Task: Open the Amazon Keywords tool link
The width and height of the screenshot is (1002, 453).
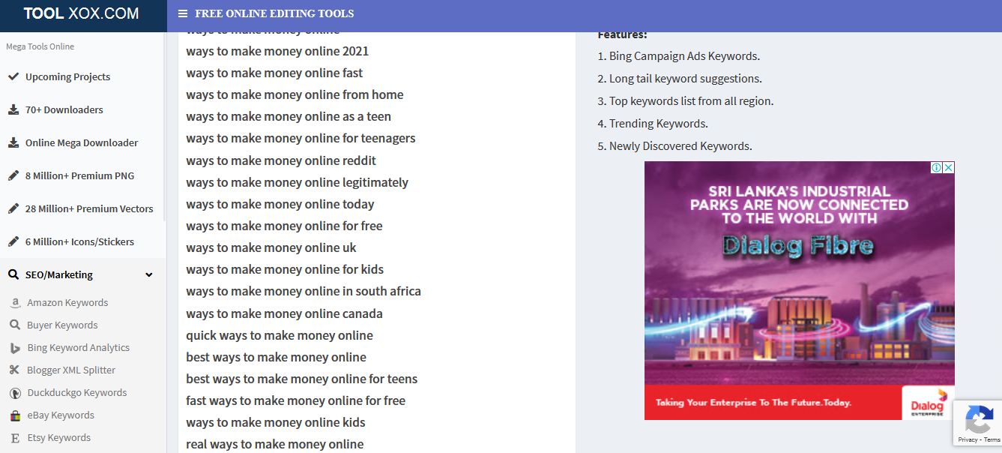Action: pos(67,303)
